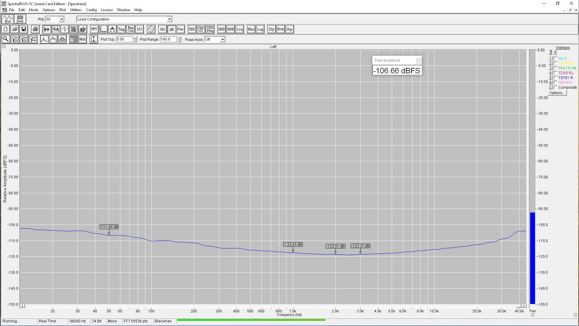Click the horizontal scrollbar right arrow
Screen dimensions: 579x326
pos(524,306)
